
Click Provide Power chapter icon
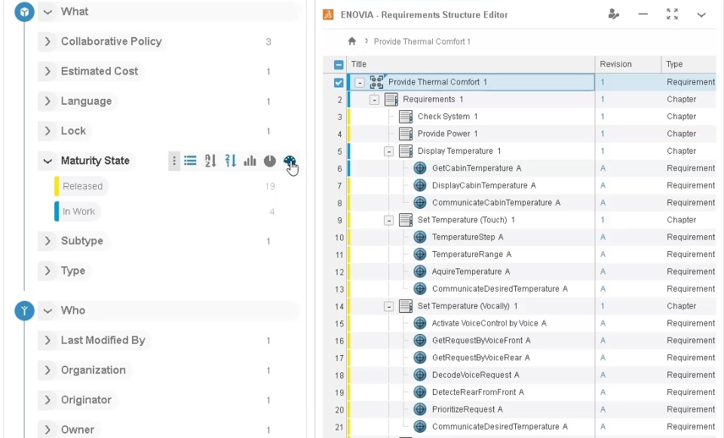click(406, 134)
